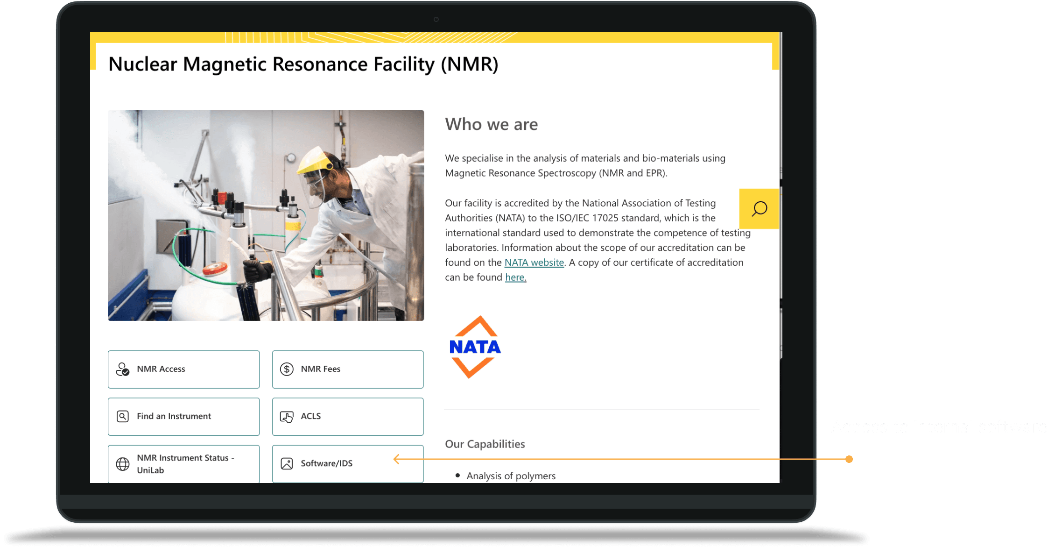Click the yellow search magnifier button
Image resolution: width=1048 pixels, height=547 pixels.
[x=759, y=208]
